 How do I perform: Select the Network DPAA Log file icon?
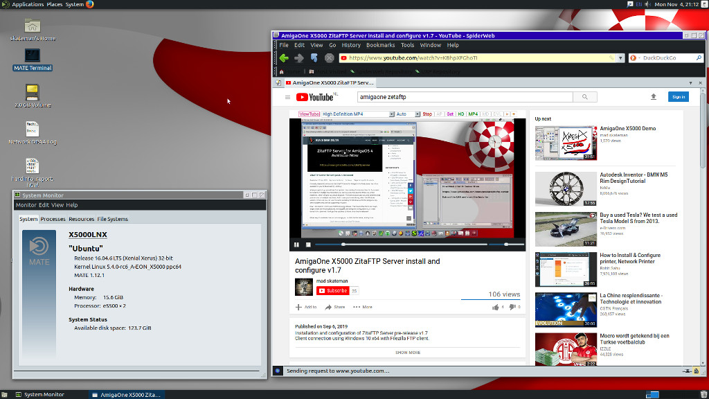pyautogui.click(x=32, y=133)
